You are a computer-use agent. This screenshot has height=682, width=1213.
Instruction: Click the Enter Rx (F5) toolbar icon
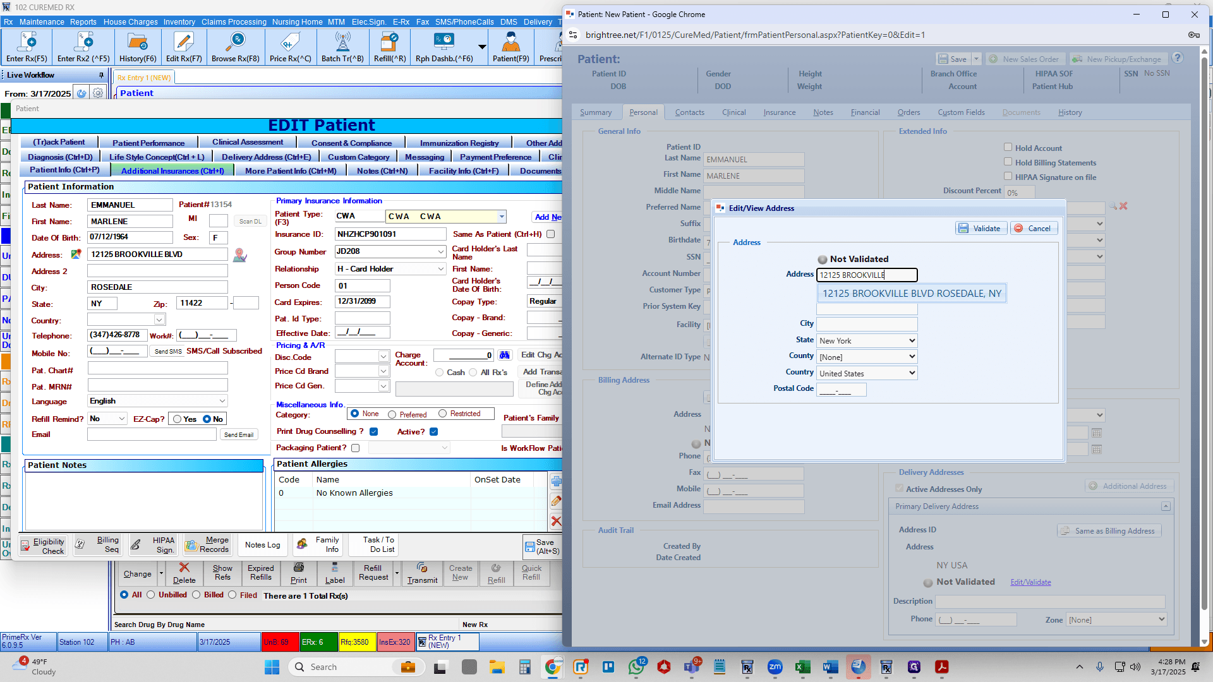[x=27, y=47]
